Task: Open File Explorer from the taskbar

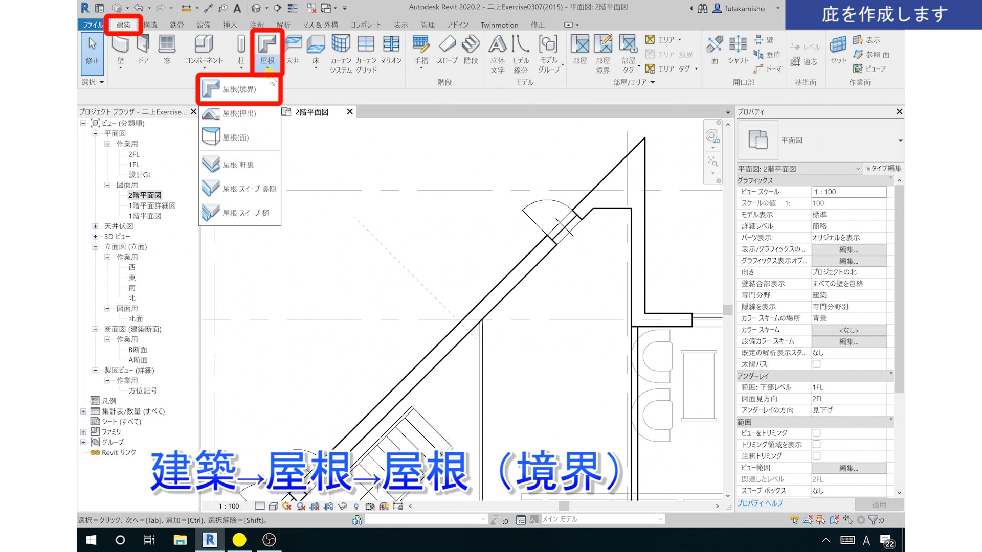Action: pos(180,540)
